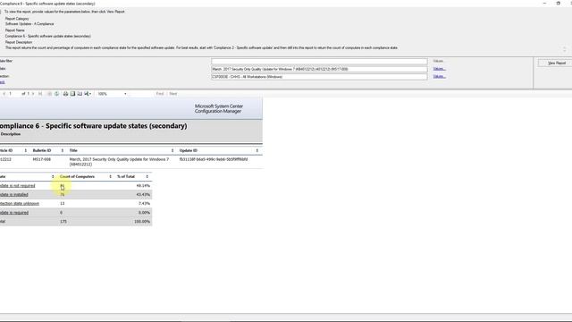This screenshot has height=322, width=572.
Task: Sort by Count of Computers column
Action: 111,177
